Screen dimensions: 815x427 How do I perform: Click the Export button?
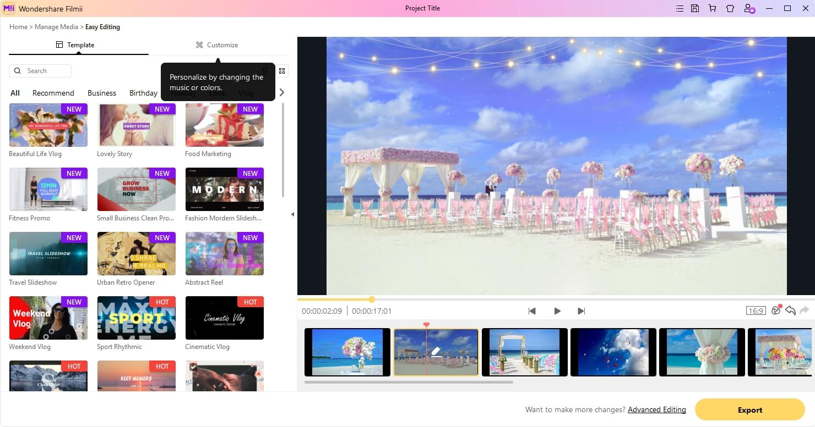[750, 410]
